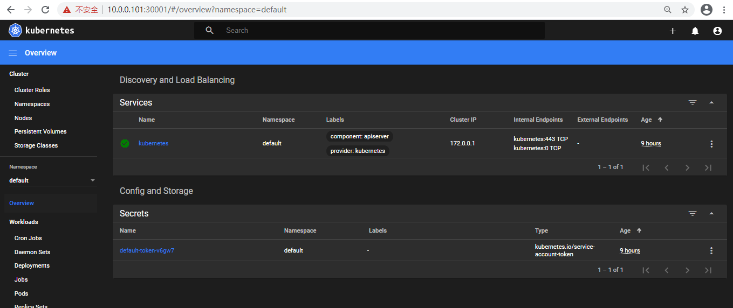Open Persistent Volumes in the sidebar

(40, 131)
